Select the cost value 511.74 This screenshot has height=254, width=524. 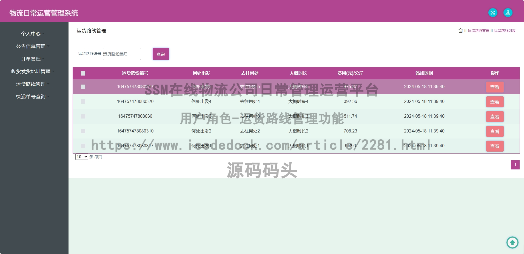tap(350, 116)
